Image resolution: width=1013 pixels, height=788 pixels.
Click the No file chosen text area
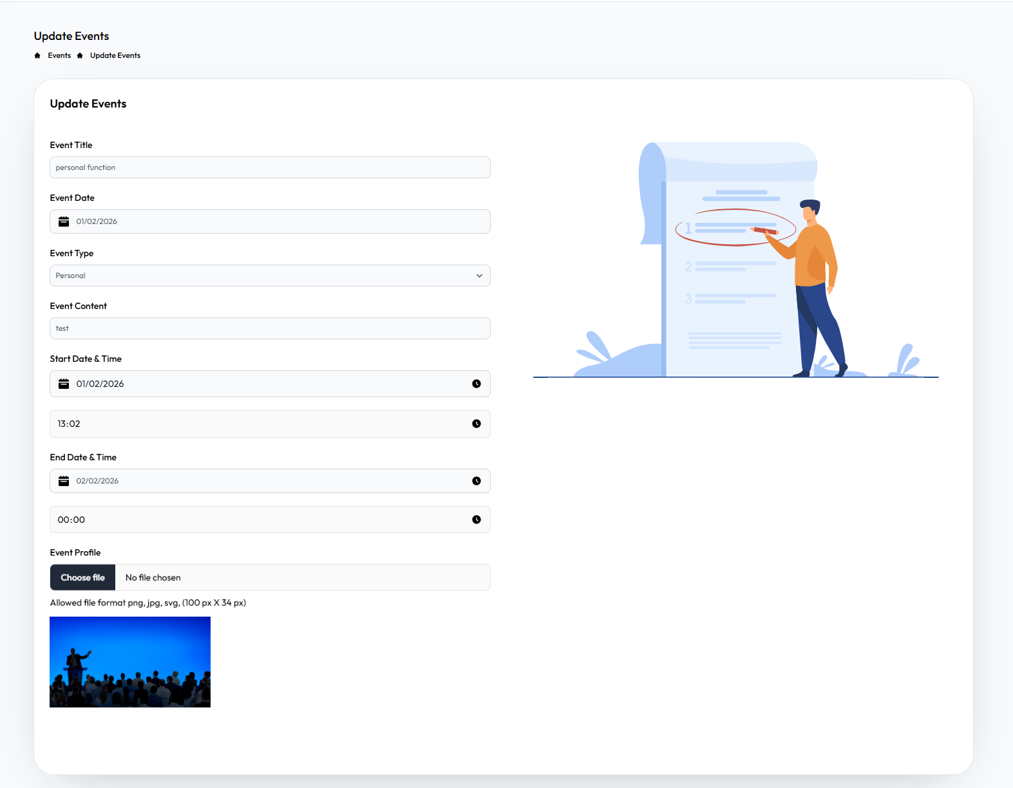(x=153, y=577)
